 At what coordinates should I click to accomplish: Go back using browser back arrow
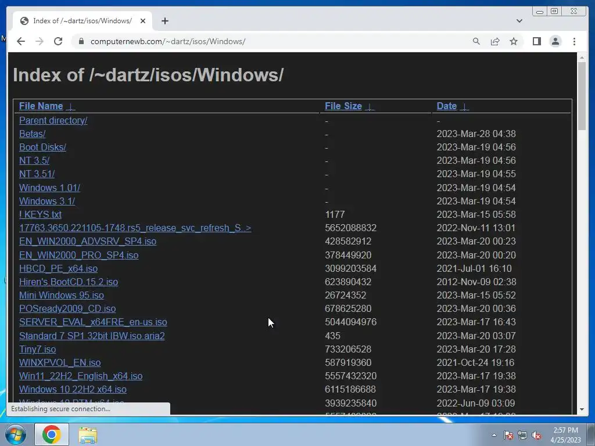tap(21, 41)
